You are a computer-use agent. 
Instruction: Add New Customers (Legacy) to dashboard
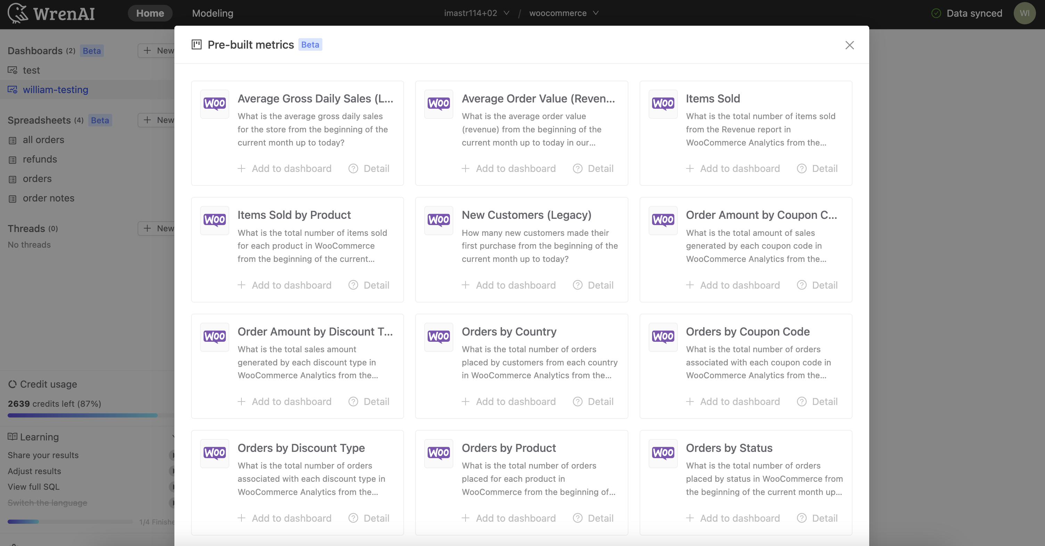(x=509, y=285)
